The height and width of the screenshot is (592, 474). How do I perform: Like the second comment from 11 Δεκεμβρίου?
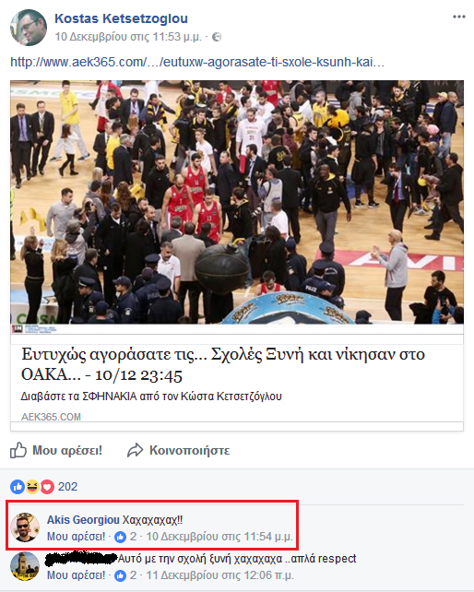(x=76, y=575)
